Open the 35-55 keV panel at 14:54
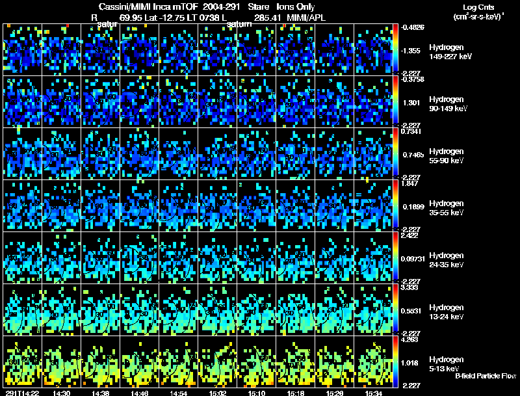 coord(178,205)
